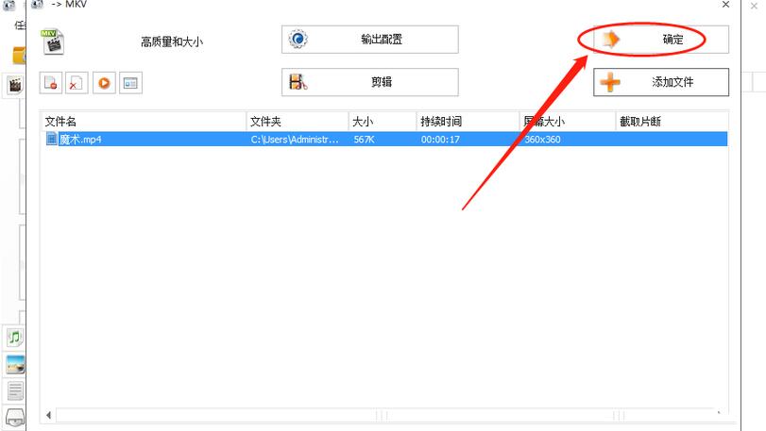
Task: Sort by 文件名 column header
Action: [x=142, y=122]
